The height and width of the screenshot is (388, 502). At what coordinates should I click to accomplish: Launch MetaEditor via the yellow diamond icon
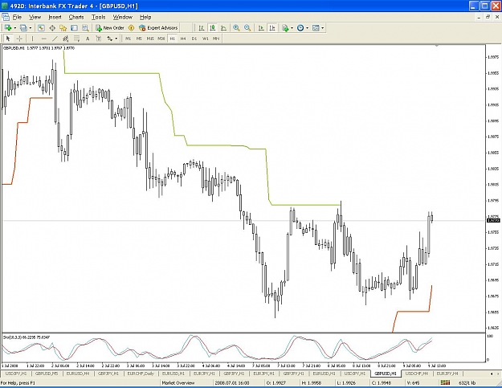point(131,28)
